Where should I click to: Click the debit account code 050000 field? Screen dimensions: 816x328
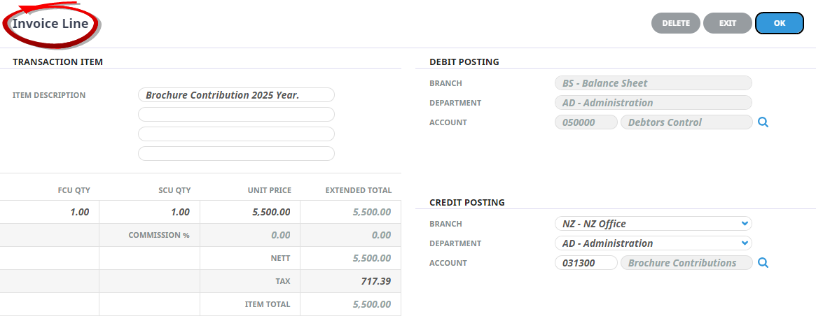coord(586,122)
